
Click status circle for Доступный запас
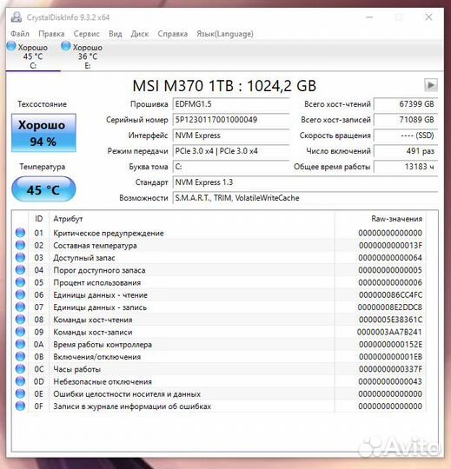click(20, 257)
